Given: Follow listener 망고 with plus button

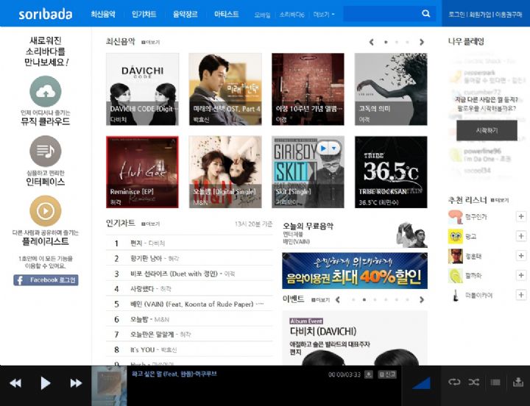Looking at the screenshot, I should [521, 236].
